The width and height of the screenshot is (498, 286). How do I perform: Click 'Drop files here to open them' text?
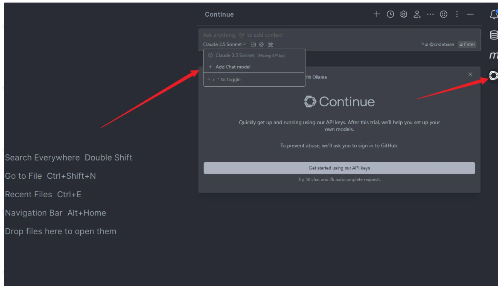tap(61, 231)
